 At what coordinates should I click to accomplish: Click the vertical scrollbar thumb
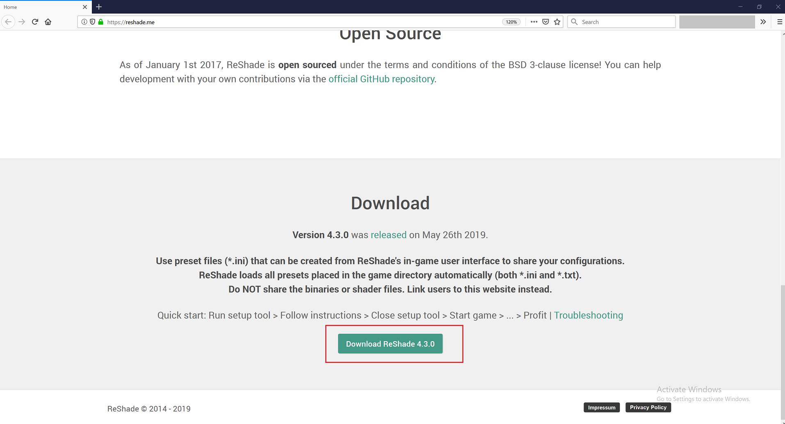point(783,353)
